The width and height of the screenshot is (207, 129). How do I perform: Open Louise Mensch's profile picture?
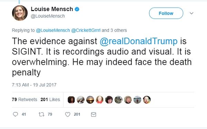click(20, 13)
